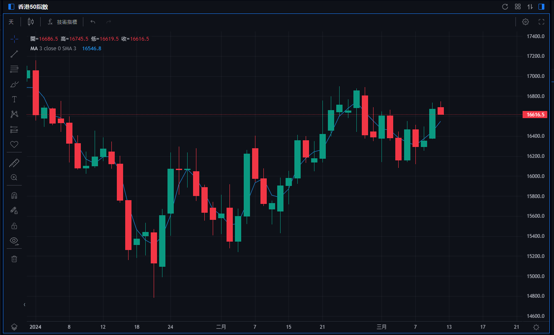Image resolution: width=554 pixels, height=335 pixels.
Task: Click the 二月 date axis label
Action: [x=221, y=327]
